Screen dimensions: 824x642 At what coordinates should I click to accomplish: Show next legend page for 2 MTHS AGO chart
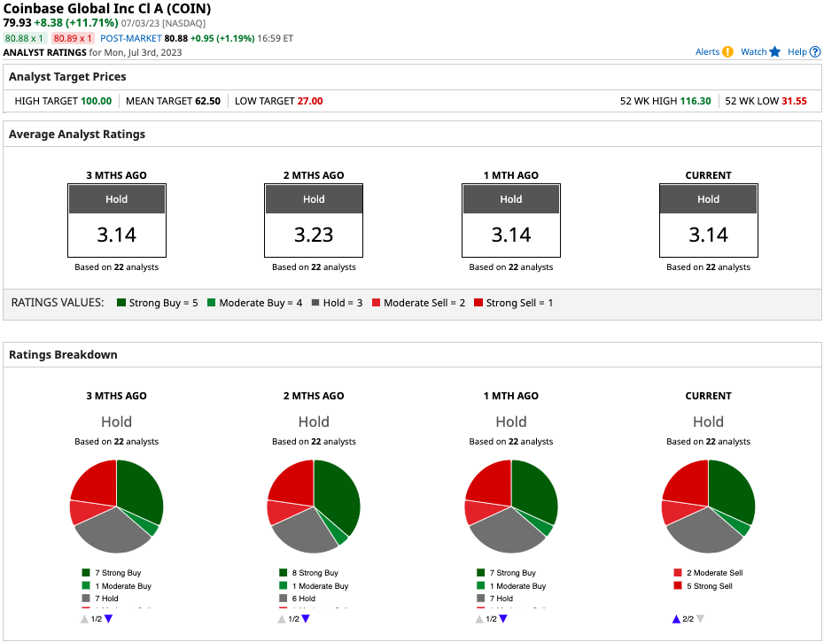click(x=306, y=619)
